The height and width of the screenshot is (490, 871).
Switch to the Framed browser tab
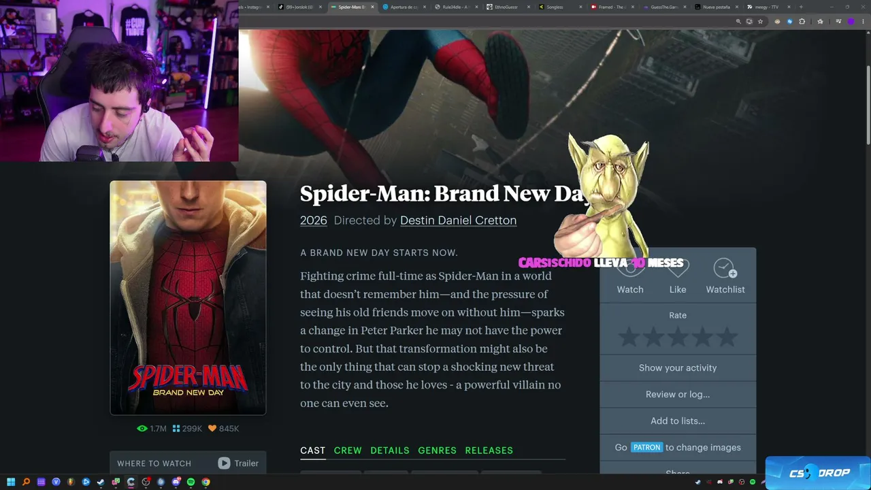(612, 7)
